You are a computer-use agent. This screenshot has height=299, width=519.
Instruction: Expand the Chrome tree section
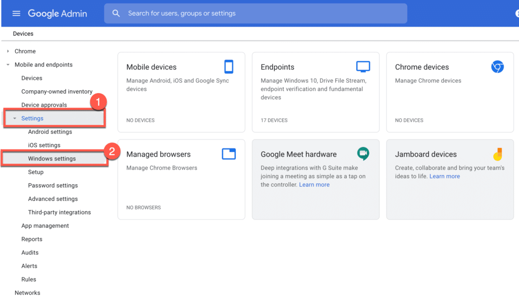[8, 51]
